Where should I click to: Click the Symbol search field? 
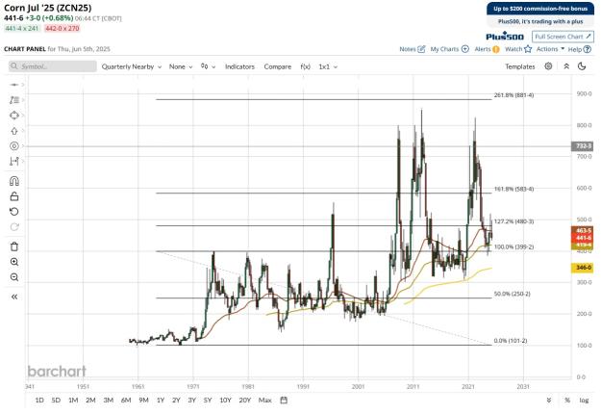click(x=53, y=66)
